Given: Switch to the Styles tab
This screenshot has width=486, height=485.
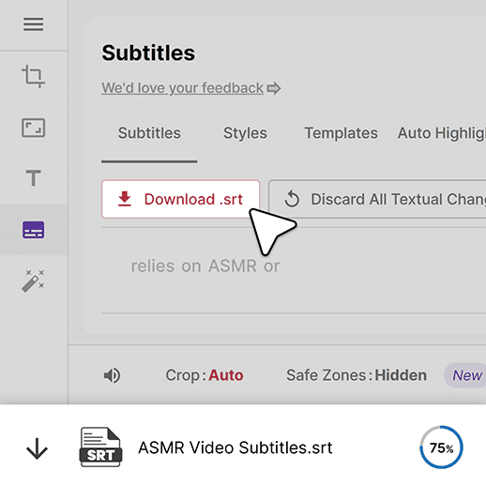Looking at the screenshot, I should (x=245, y=133).
